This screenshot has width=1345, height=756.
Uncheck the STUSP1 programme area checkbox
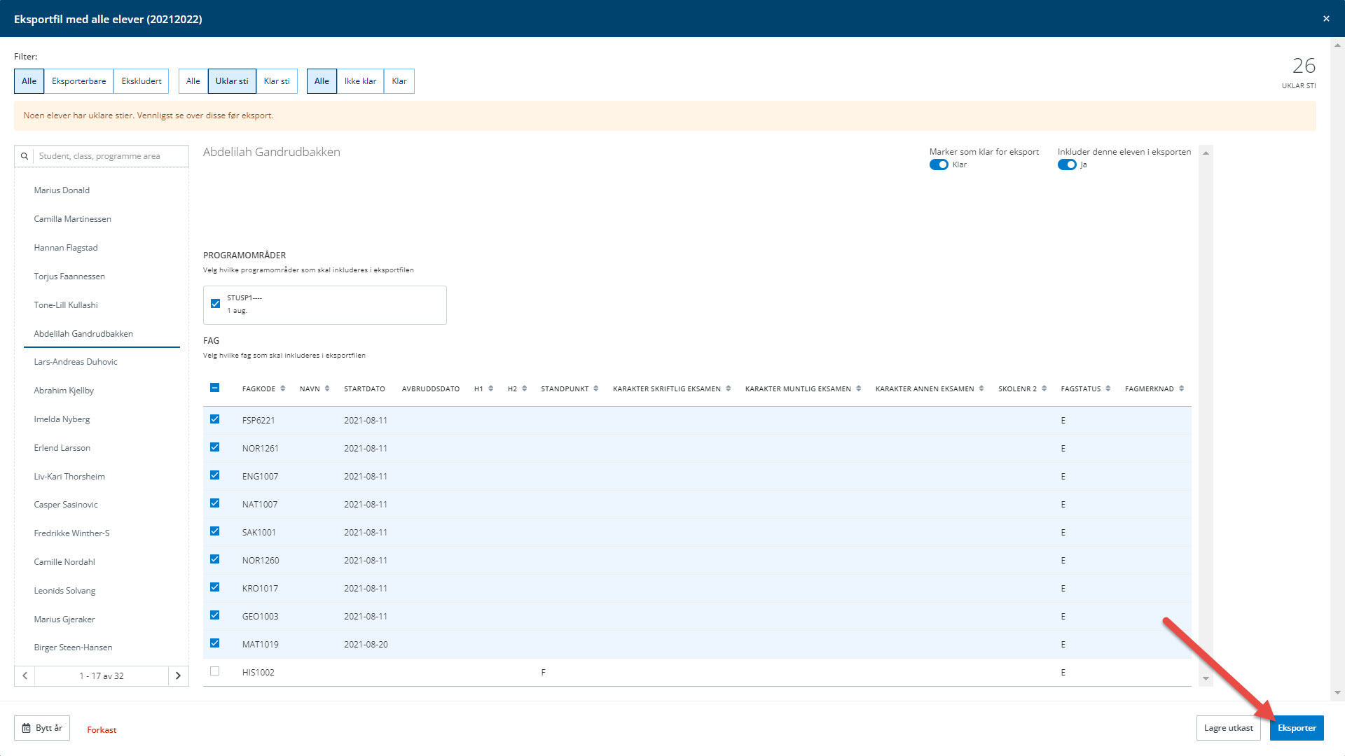215,304
